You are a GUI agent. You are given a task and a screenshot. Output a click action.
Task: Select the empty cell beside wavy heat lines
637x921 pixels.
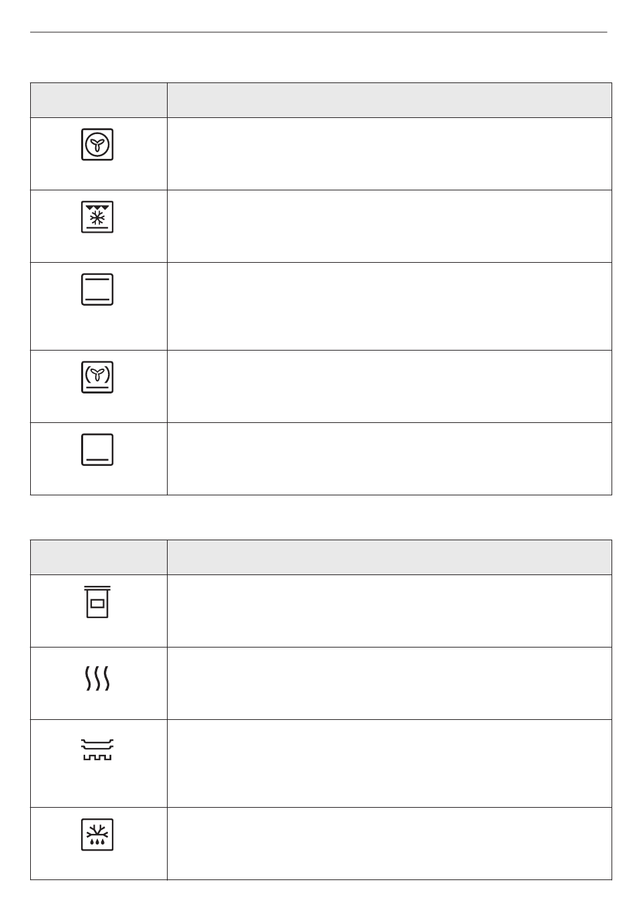point(390,684)
